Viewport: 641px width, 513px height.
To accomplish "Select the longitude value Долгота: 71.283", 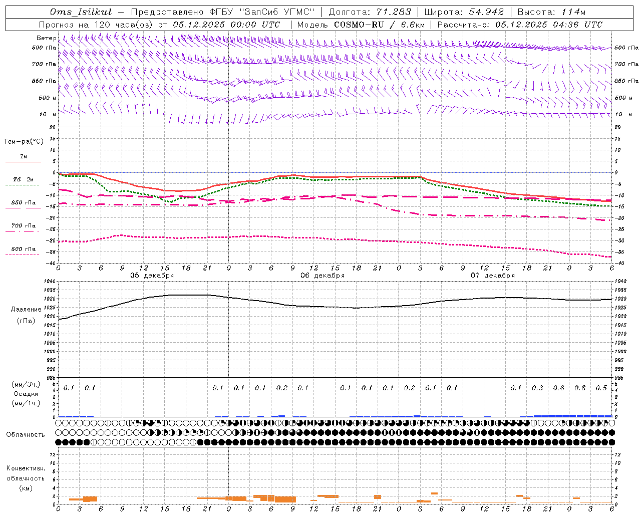I will 370,12.
